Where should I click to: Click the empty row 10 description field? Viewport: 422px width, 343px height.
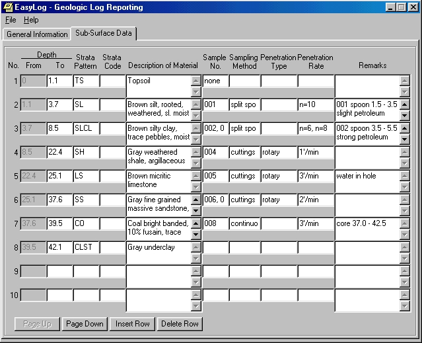tap(158, 300)
